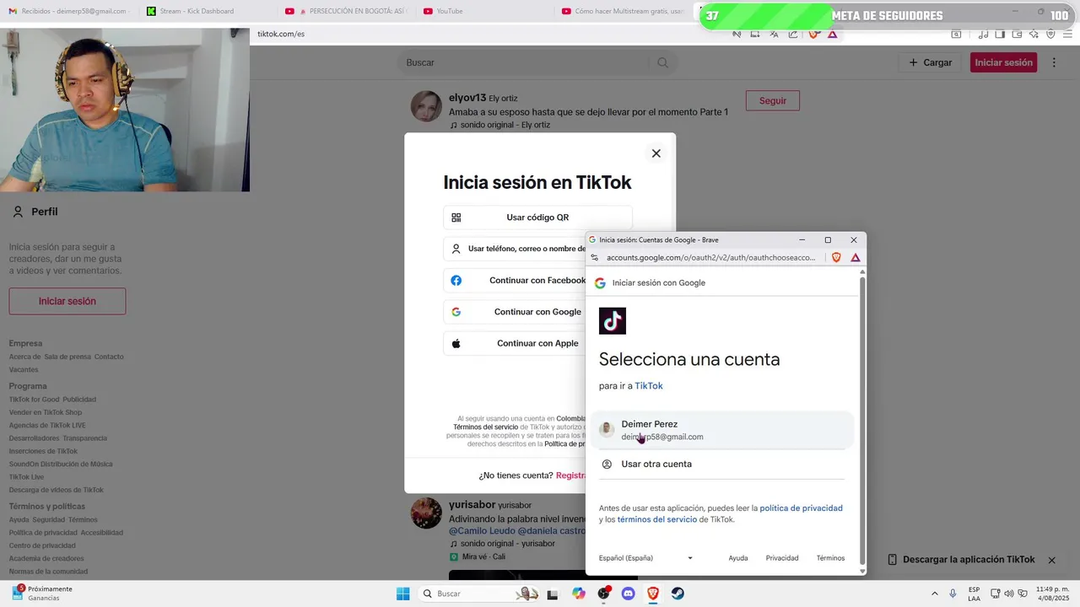
Task: Click Brave Rewards icon in Google popup window
Action: 855,257
